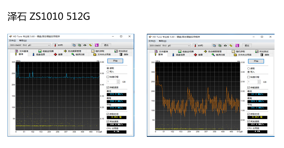Open ZSS11DA02C drive dropdown in orange-graph window
The width and height of the screenshot is (284, 148).
170,46
